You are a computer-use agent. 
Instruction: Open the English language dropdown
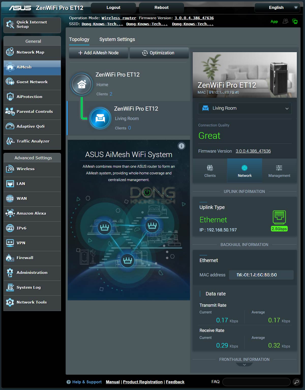pos(277,7)
